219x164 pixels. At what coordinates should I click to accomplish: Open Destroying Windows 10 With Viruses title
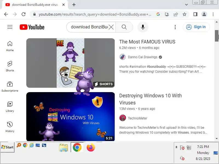coord(150,99)
